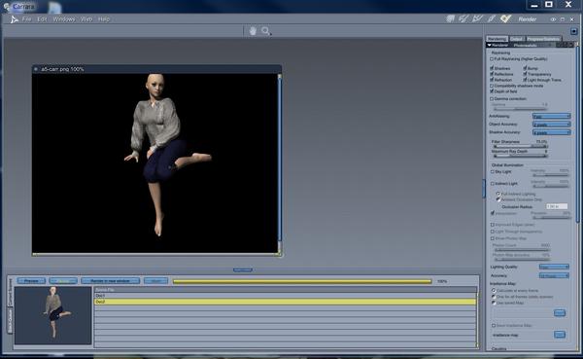Select the Doc1 row in list
Viewport: 583px width, 359px height.
[x=285, y=296]
